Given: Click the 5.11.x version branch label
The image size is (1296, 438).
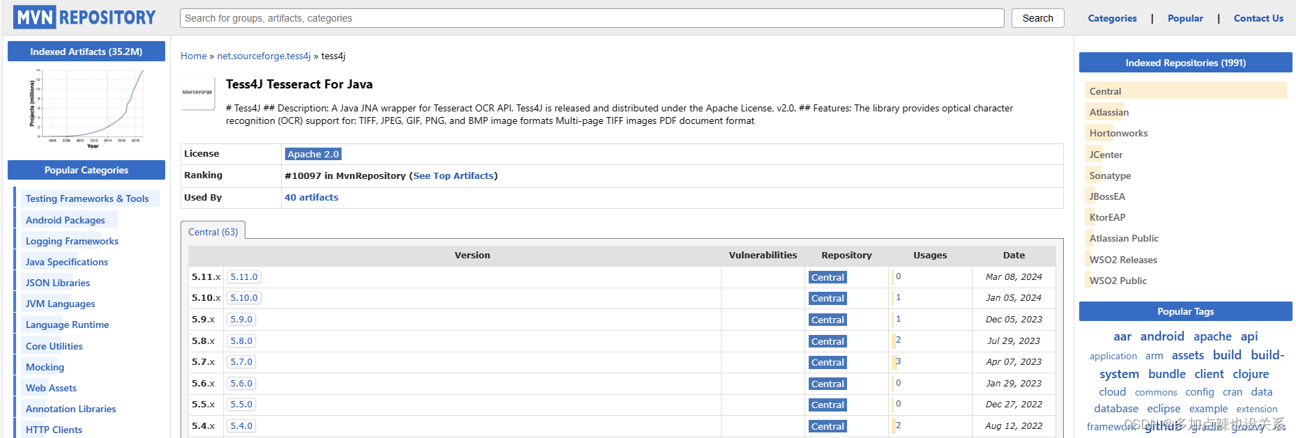Looking at the screenshot, I should pyautogui.click(x=206, y=276).
